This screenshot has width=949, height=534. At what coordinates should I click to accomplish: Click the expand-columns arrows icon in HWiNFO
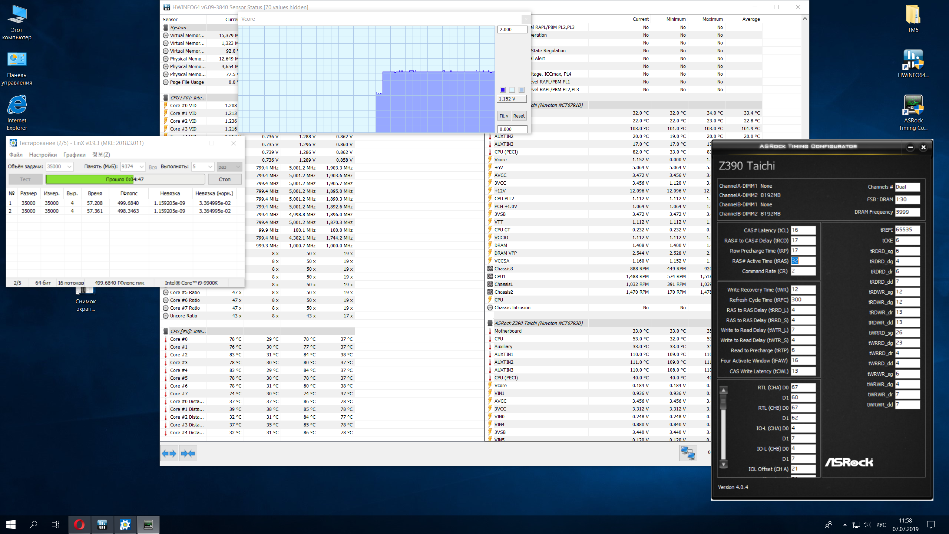click(x=169, y=453)
